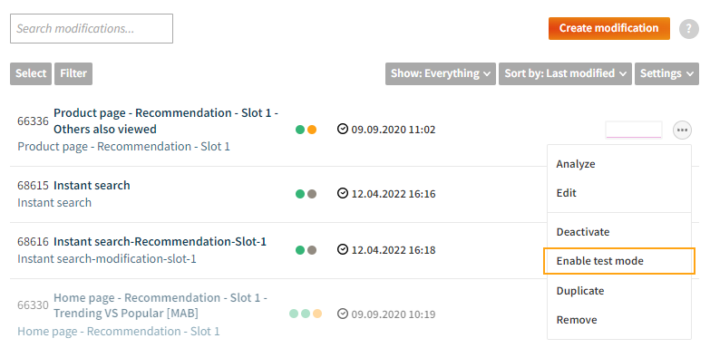
Task: Click the ID number 66330
Action: tap(33, 305)
